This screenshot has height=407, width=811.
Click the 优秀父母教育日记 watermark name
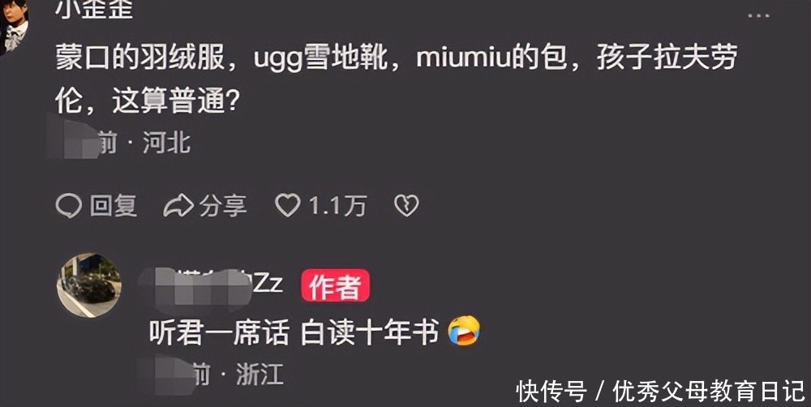tap(709, 392)
